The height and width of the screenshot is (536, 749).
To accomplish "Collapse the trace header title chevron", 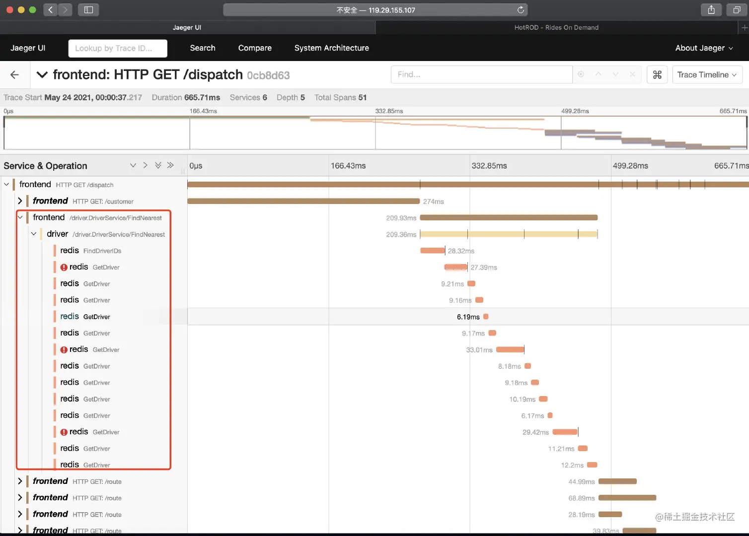I will 42,74.
